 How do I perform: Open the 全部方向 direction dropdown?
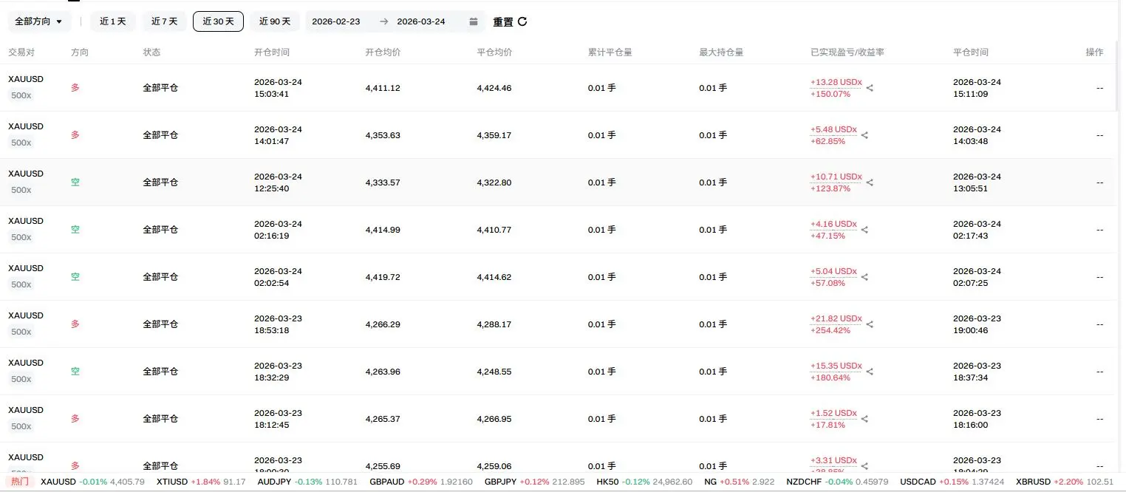click(39, 21)
